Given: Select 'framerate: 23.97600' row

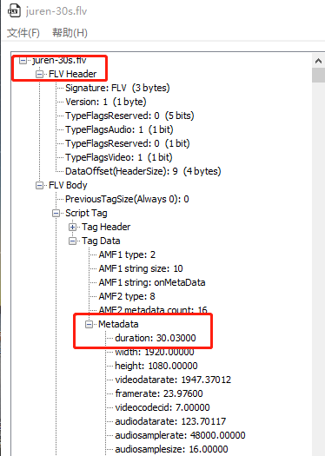Looking at the screenshot, I should click(x=159, y=393).
